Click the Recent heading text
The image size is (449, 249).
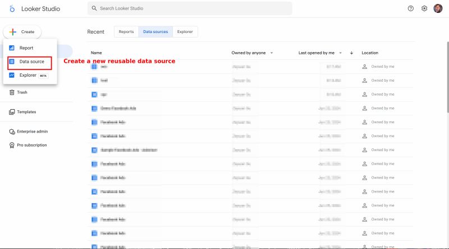(95, 32)
